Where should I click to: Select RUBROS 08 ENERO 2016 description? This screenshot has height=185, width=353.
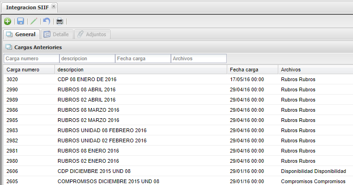pyautogui.click(x=88, y=151)
